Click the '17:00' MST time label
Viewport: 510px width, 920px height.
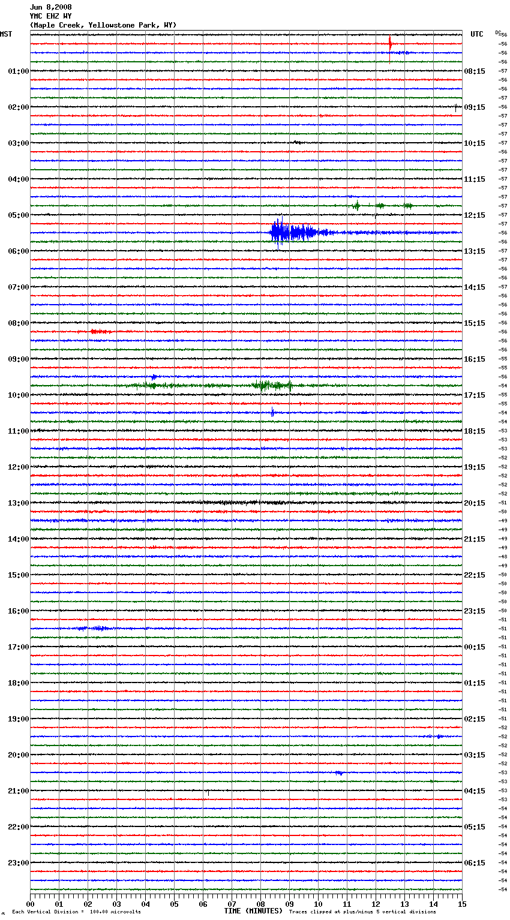tap(19, 647)
